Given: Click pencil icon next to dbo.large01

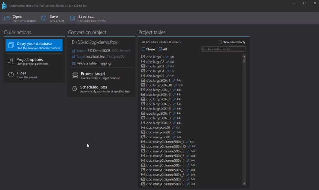Looking at the screenshot, I should 167,57.
